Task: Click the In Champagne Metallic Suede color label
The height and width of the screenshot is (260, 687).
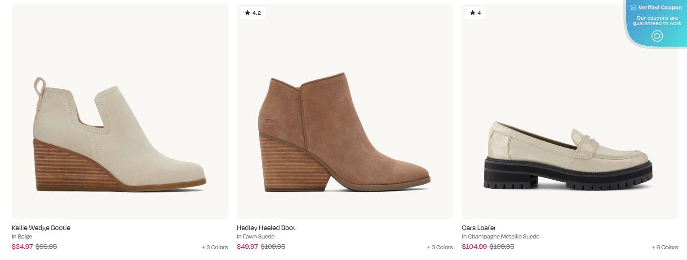Action: [x=500, y=236]
